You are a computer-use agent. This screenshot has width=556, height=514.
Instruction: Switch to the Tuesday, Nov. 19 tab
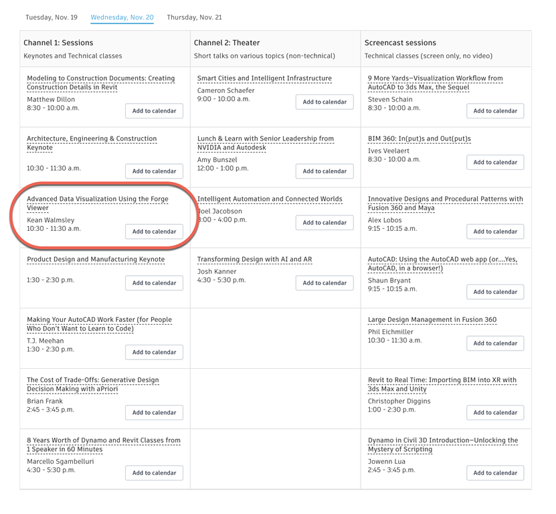tap(52, 17)
